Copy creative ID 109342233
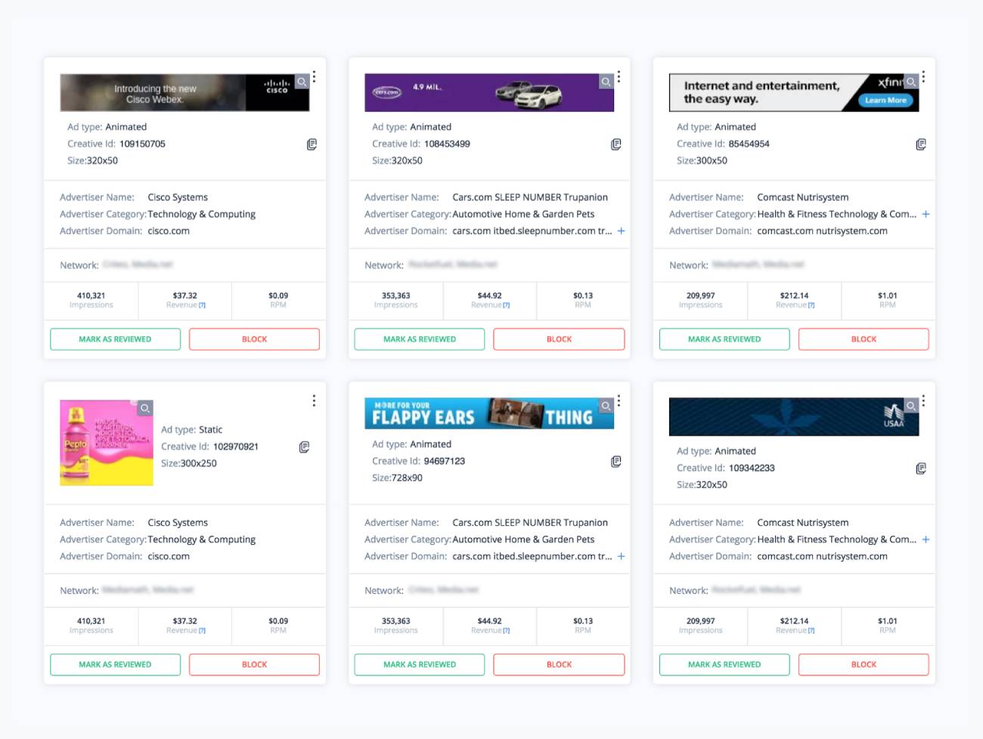Viewport: 983px width, 739px height. [x=921, y=468]
